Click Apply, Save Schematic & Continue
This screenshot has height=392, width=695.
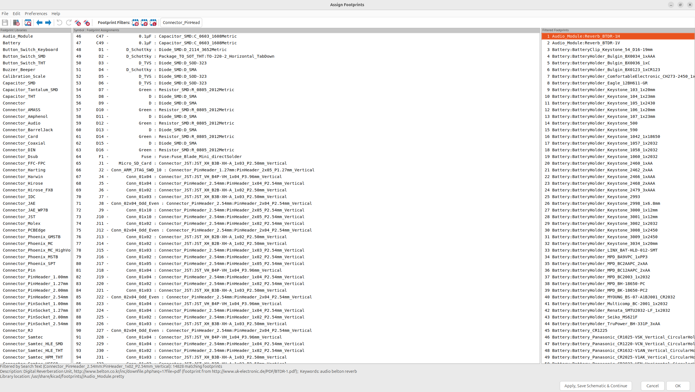pyautogui.click(x=595, y=386)
